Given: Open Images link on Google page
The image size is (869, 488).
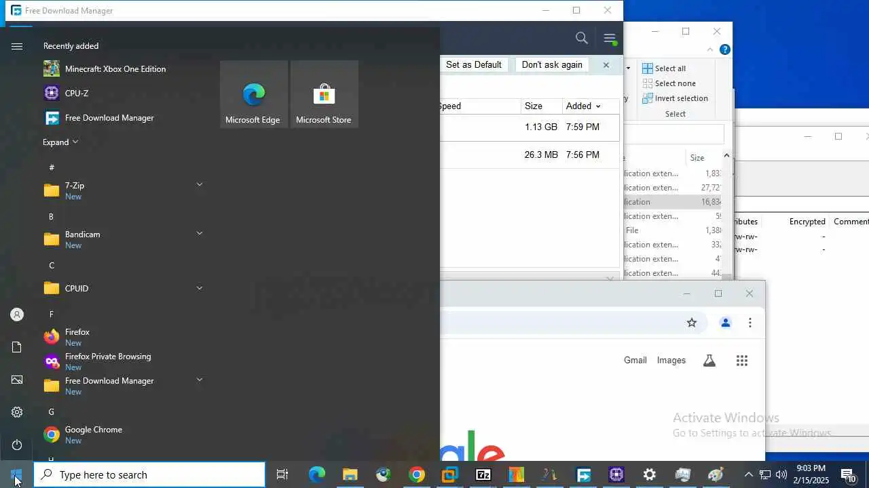Looking at the screenshot, I should tap(671, 361).
